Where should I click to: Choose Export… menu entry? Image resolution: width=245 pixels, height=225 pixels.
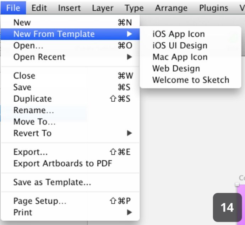(70, 152)
